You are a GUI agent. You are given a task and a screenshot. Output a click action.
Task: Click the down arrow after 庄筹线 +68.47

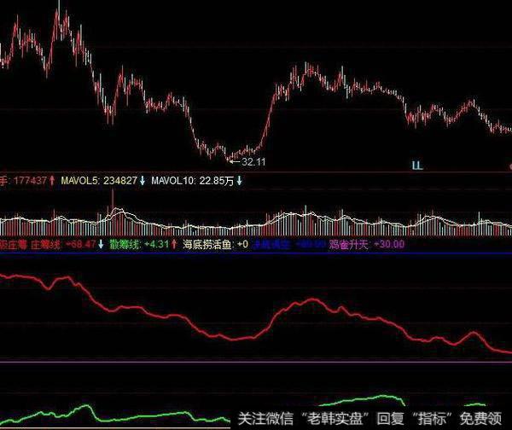click(102, 245)
